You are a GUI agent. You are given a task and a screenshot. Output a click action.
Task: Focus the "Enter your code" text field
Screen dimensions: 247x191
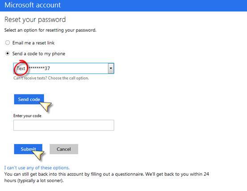(x=63, y=125)
